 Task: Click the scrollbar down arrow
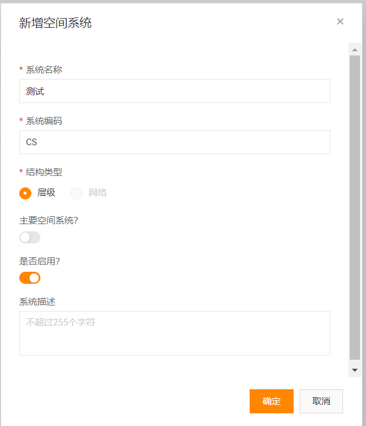(x=355, y=370)
